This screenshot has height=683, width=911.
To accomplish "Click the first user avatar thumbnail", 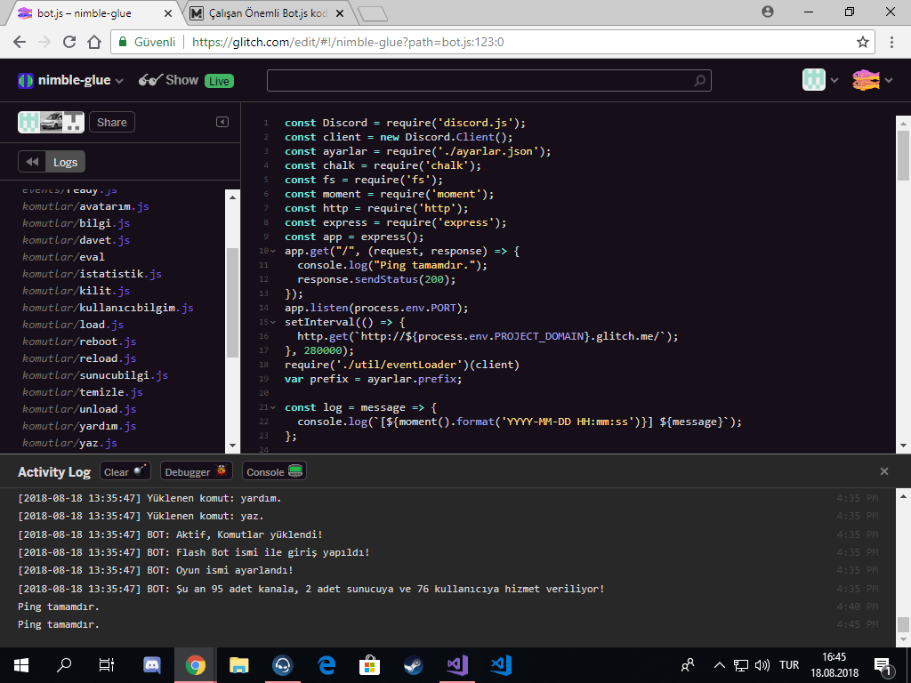I will click(x=29, y=123).
